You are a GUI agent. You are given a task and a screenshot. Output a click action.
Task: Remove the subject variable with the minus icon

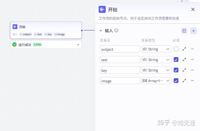(x=192, y=49)
